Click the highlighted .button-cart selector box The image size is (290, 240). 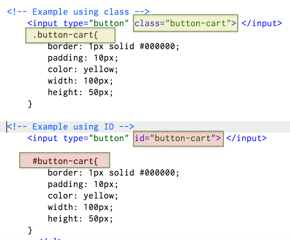(70, 35)
